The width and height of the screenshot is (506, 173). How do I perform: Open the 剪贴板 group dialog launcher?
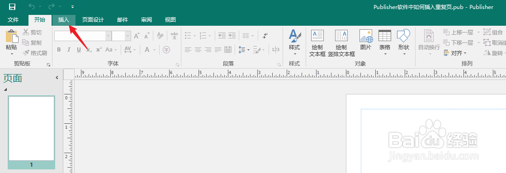click(49, 65)
